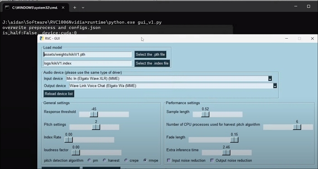Enable the Input noise reduction checkbox
The width and height of the screenshot is (318, 169).
coord(169,160)
